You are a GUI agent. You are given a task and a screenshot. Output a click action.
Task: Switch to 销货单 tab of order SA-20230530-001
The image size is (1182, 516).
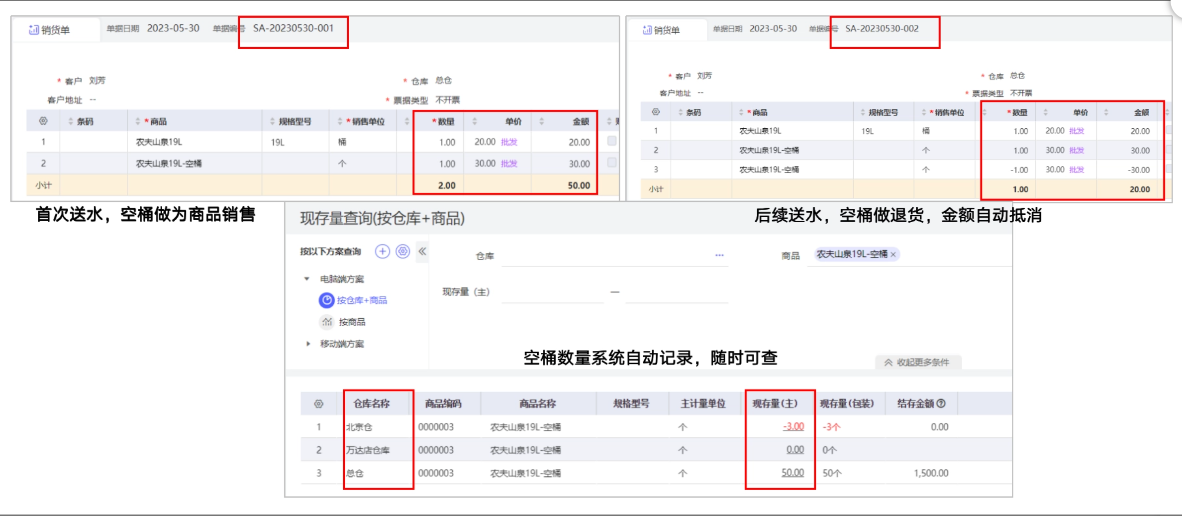(50, 30)
